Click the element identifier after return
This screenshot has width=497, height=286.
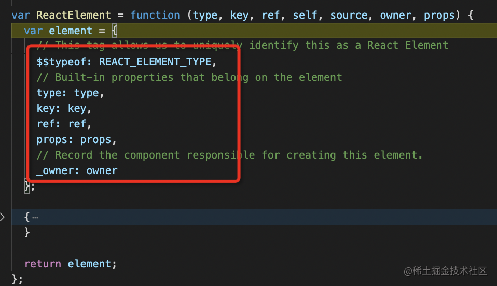89,264
